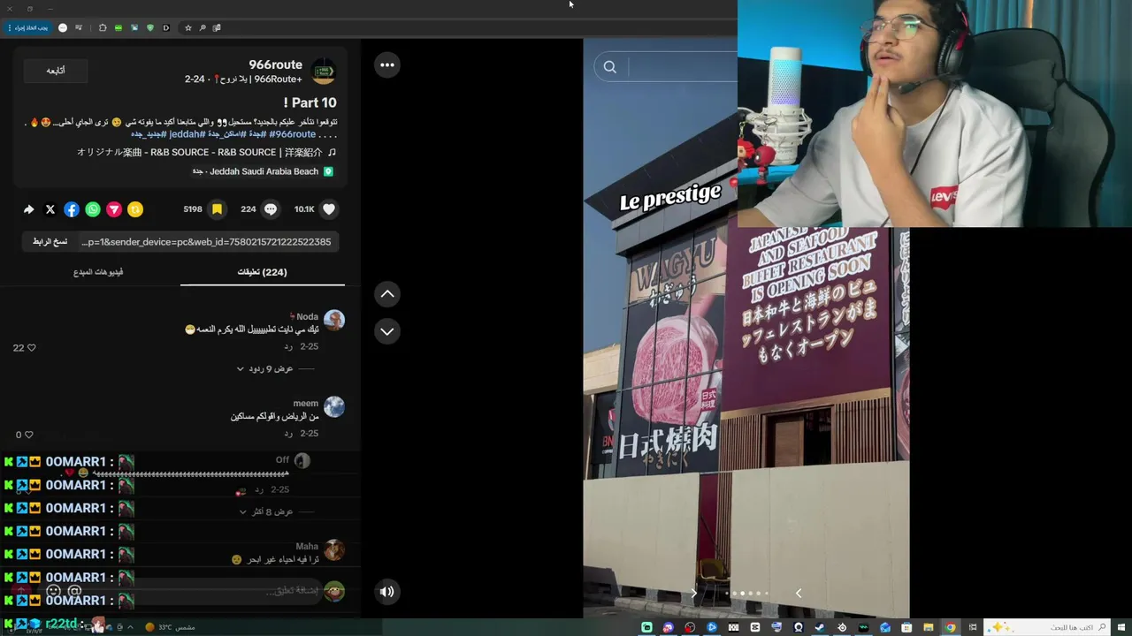
Task: Open Steam from the taskbar
Action: 820,627
